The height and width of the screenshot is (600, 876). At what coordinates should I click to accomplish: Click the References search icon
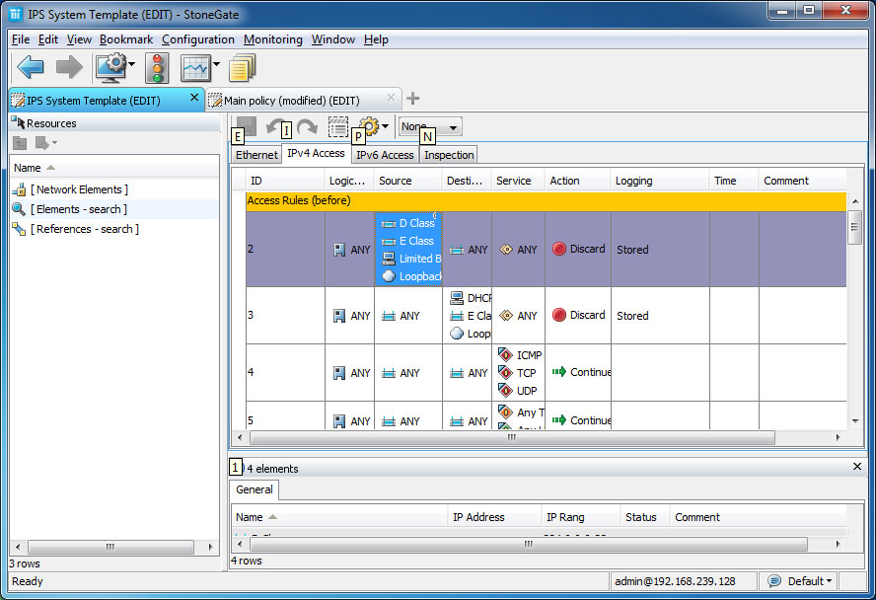point(19,229)
